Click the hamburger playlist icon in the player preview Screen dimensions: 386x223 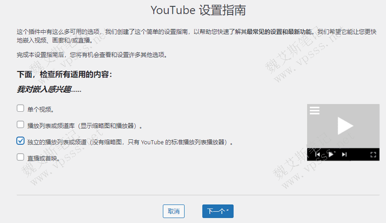pos(315,110)
